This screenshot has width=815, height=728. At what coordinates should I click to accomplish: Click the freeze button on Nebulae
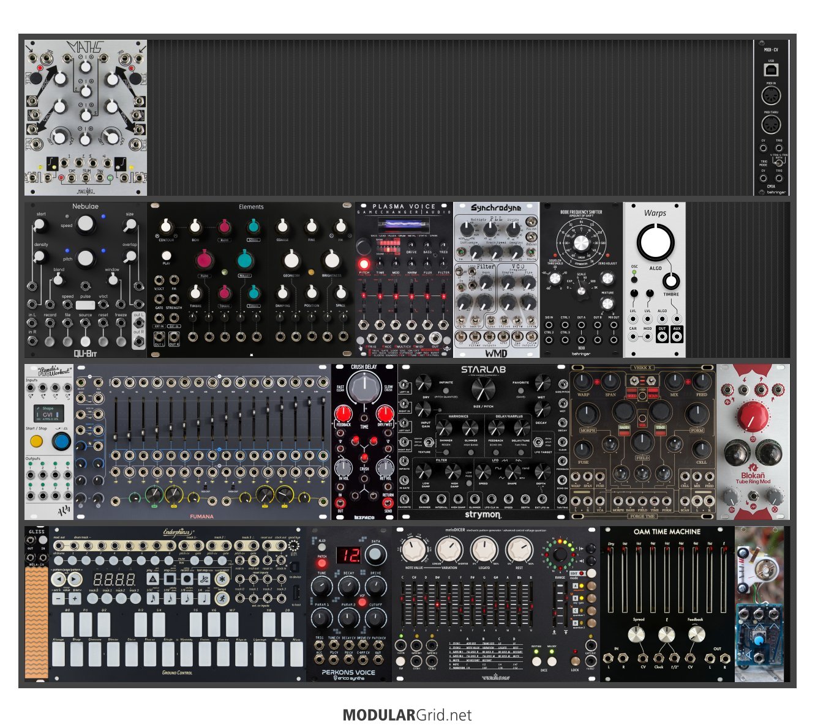click(x=121, y=340)
